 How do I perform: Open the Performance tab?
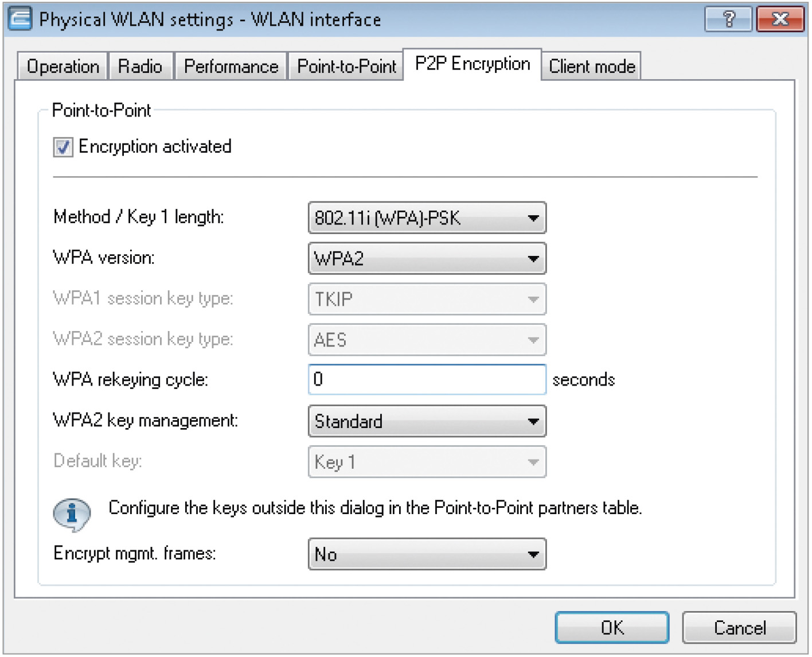231,67
